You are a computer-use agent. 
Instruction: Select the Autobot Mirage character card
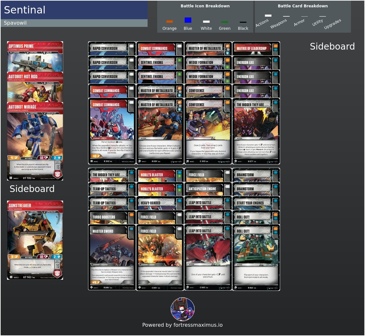[x=35, y=141]
